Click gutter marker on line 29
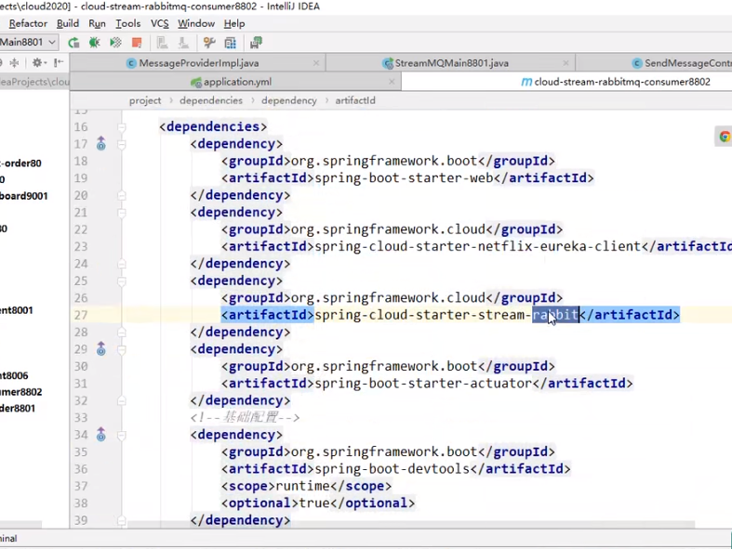Viewport: 732px width, 549px height. [x=100, y=349]
